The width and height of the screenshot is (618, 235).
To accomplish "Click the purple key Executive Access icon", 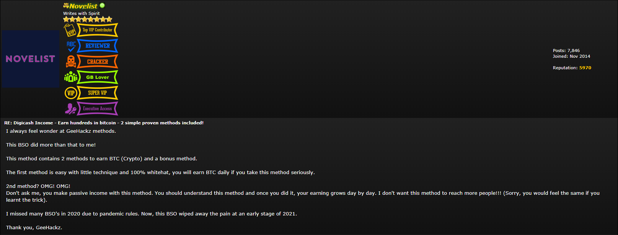I will (x=71, y=109).
